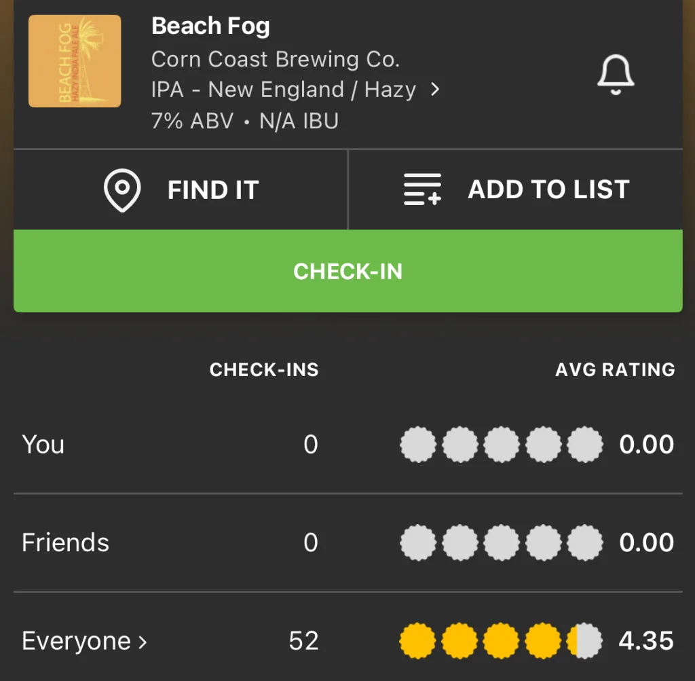Image resolution: width=695 pixels, height=681 pixels.
Task: Open the Beach Fog label thumbnail
Action: [x=75, y=61]
